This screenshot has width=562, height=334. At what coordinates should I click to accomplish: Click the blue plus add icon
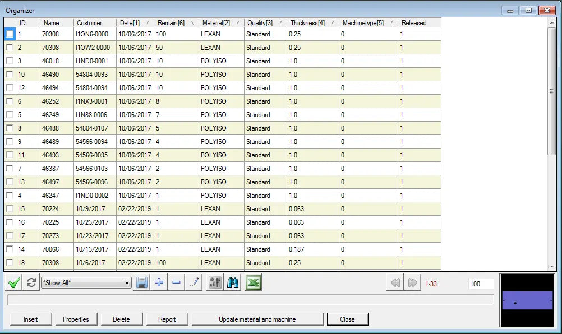[x=159, y=283]
